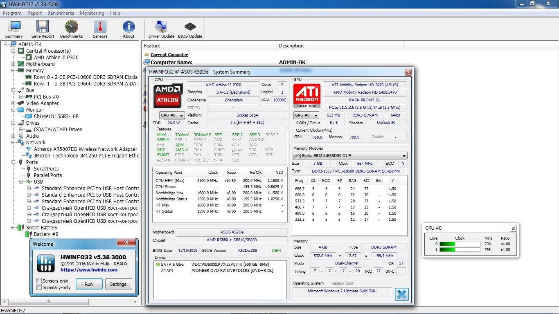Click Core 1 clock progress bar
This screenshot has width=559, height=314.
[460, 250]
